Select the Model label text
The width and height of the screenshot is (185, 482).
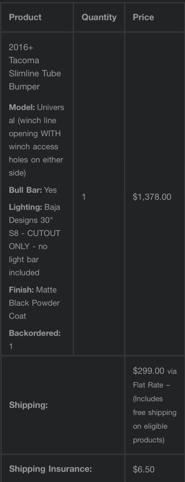22,107
